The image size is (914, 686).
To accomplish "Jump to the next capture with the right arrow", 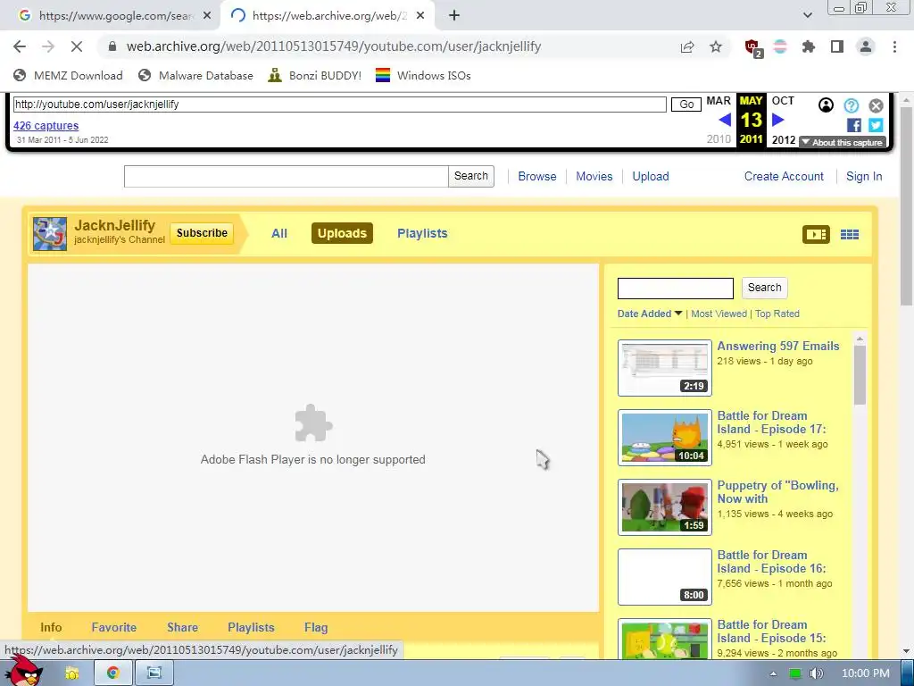I will (x=778, y=120).
